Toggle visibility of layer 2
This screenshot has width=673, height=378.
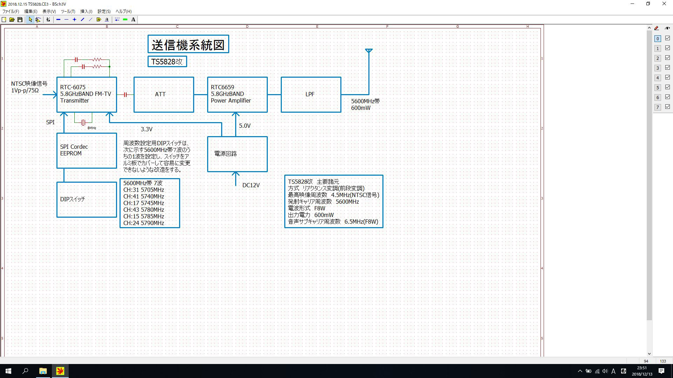667,58
